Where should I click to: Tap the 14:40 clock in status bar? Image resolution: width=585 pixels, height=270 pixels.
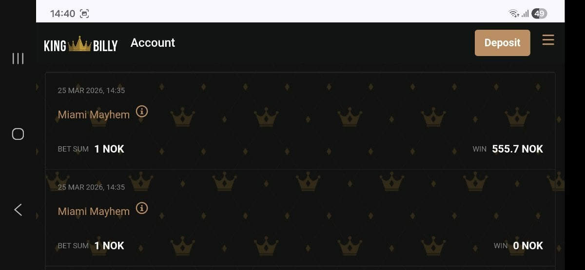click(x=62, y=14)
